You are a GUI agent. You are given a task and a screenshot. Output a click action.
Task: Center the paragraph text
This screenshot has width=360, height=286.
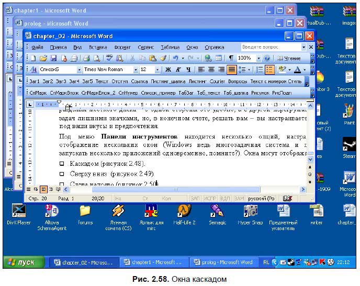pos(211,70)
